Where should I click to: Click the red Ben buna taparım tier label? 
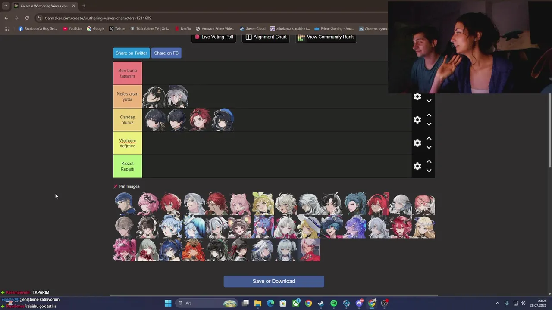point(127,73)
